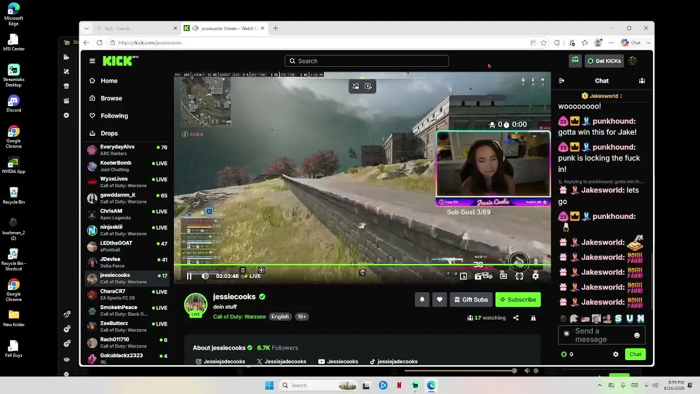Create a Clip from the stream
Image resolution: width=700 pixels, height=394 pixels.
pos(484,276)
